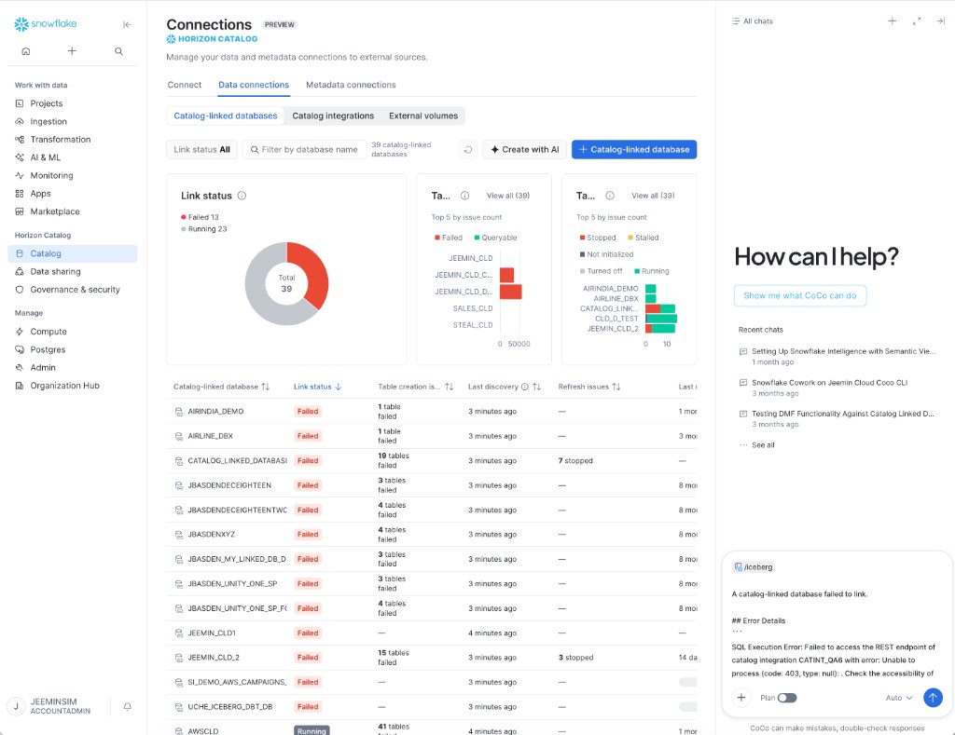Switch to Catalog integrations sub-tab

[333, 116]
